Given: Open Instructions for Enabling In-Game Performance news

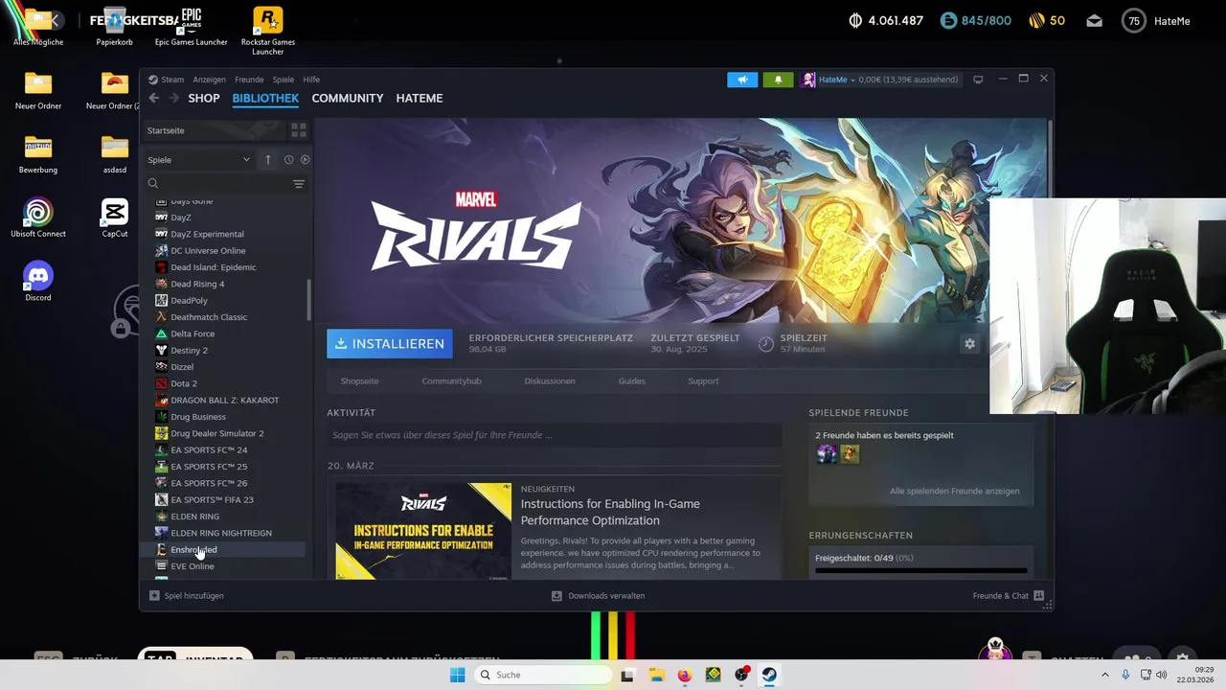Looking at the screenshot, I should pyautogui.click(x=610, y=512).
